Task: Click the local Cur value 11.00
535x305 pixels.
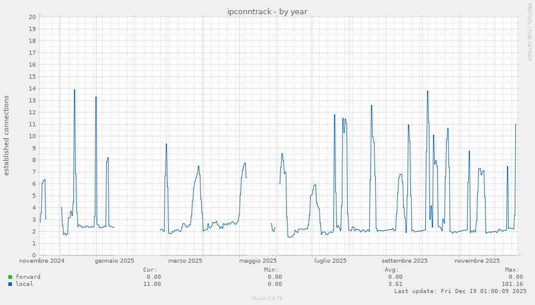Action: [x=151, y=284]
